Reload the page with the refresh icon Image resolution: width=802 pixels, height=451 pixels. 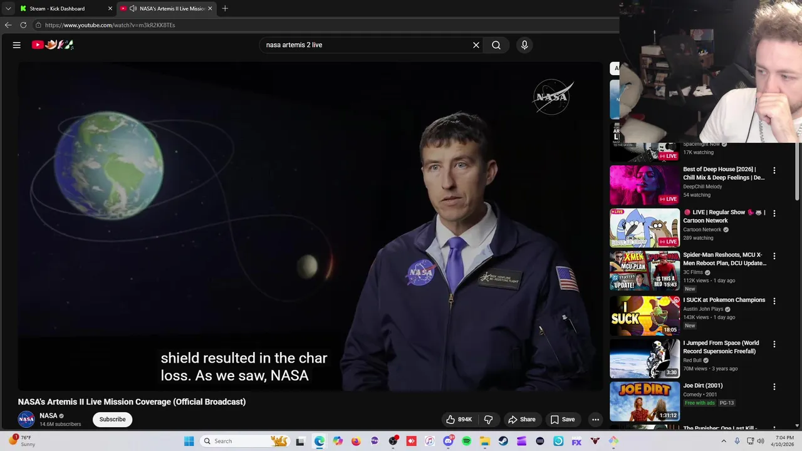(x=23, y=25)
